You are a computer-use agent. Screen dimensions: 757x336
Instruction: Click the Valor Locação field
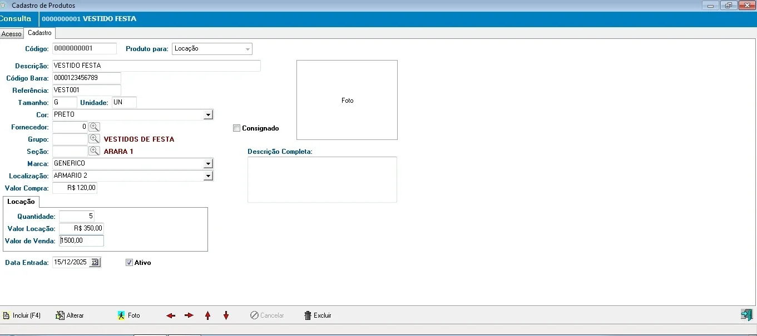pyautogui.click(x=81, y=228)
